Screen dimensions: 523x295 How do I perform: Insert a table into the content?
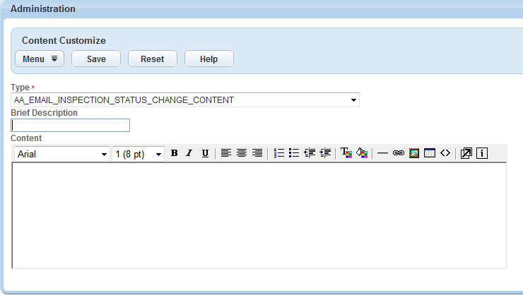point(430,153)
